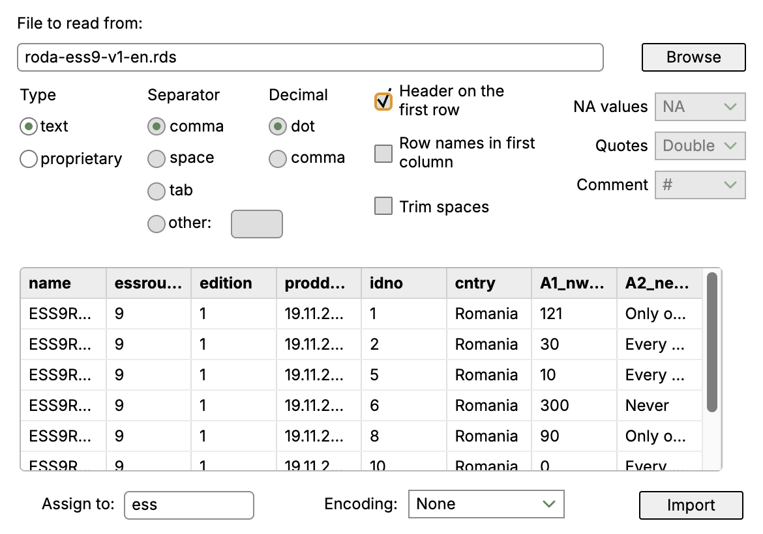Image resolution: width=763 pixels, height=534 pixels.
Task: Uncheck Header on the first row
Action: coord(383,102)
